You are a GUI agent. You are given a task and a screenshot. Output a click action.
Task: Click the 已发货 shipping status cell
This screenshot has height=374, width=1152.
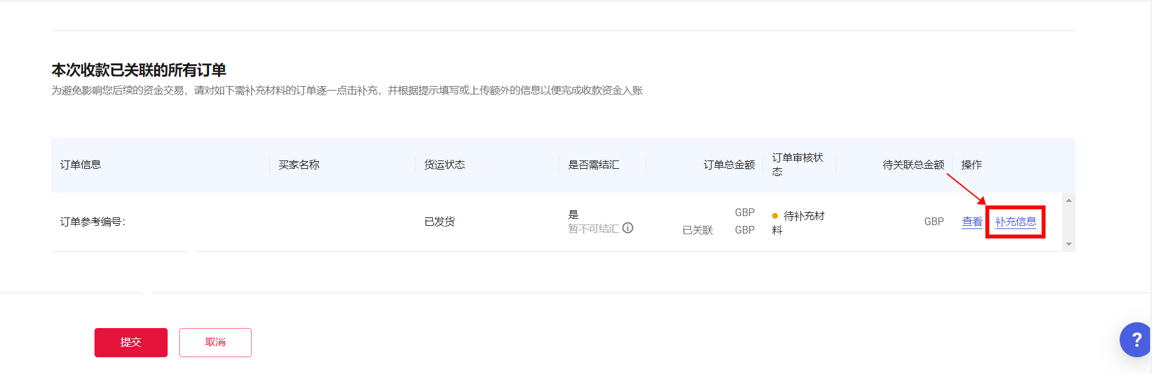click(439, 222)
